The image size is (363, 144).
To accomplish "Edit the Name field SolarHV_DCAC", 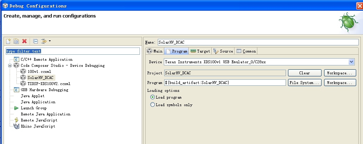I will coord(258,42).
